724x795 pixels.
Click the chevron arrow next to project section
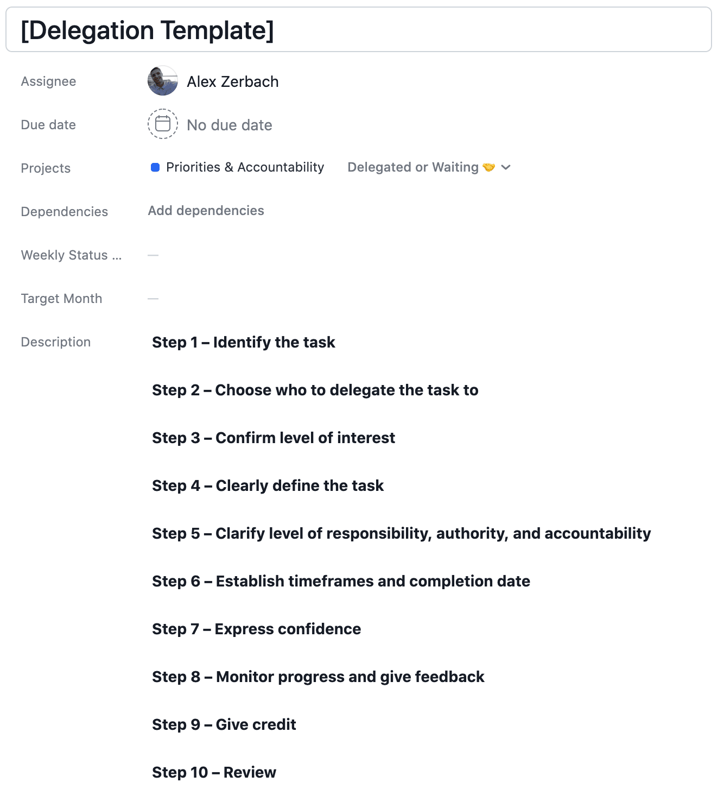[x=506, y=167]
